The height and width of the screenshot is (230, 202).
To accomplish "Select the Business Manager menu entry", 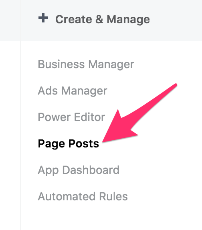I will tap(86, 65).
